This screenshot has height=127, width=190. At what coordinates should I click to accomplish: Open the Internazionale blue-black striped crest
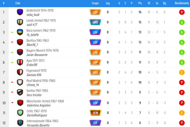pos(20,123)
